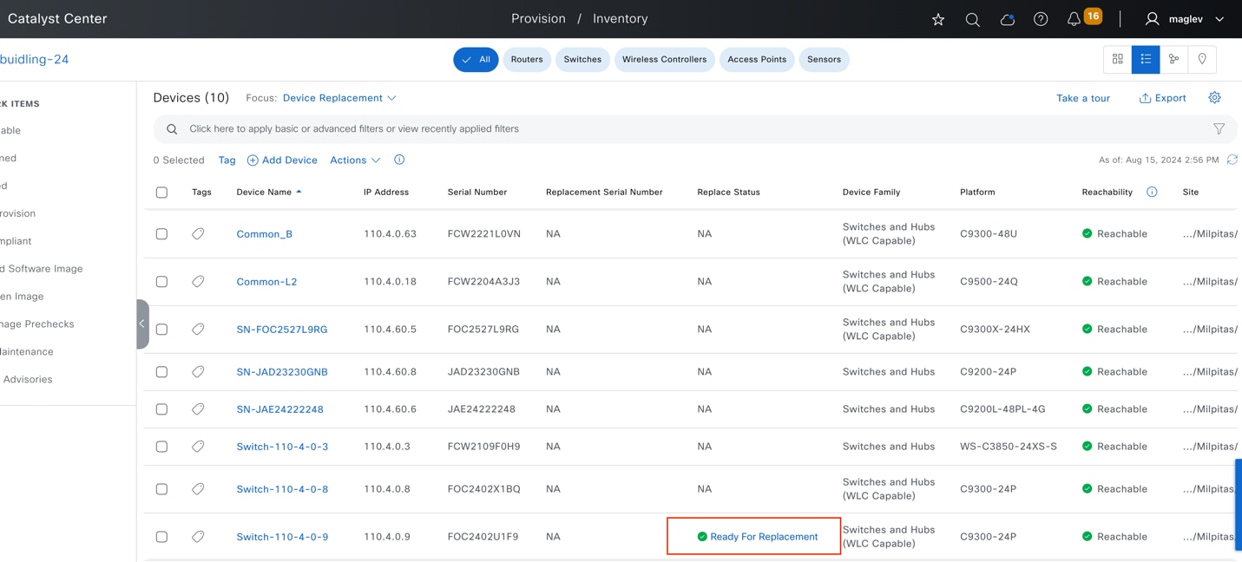Open the global search magnifier icon
The height and width of the screenshot is (562, 1242).
point(972,19)
